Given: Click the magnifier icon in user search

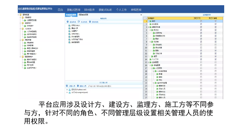Looking at the screenshot, I should [x=89, y=86].
